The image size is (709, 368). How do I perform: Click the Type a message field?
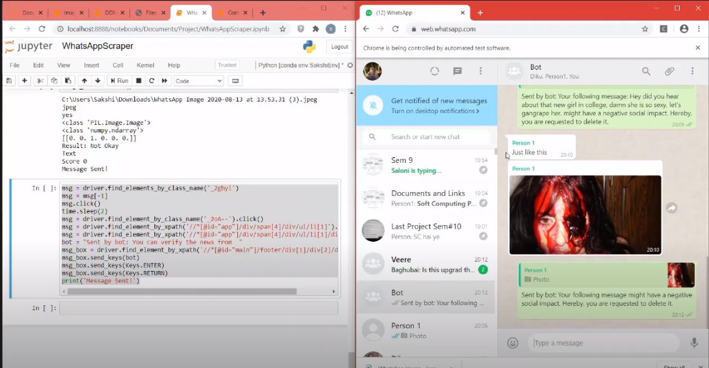604,343
